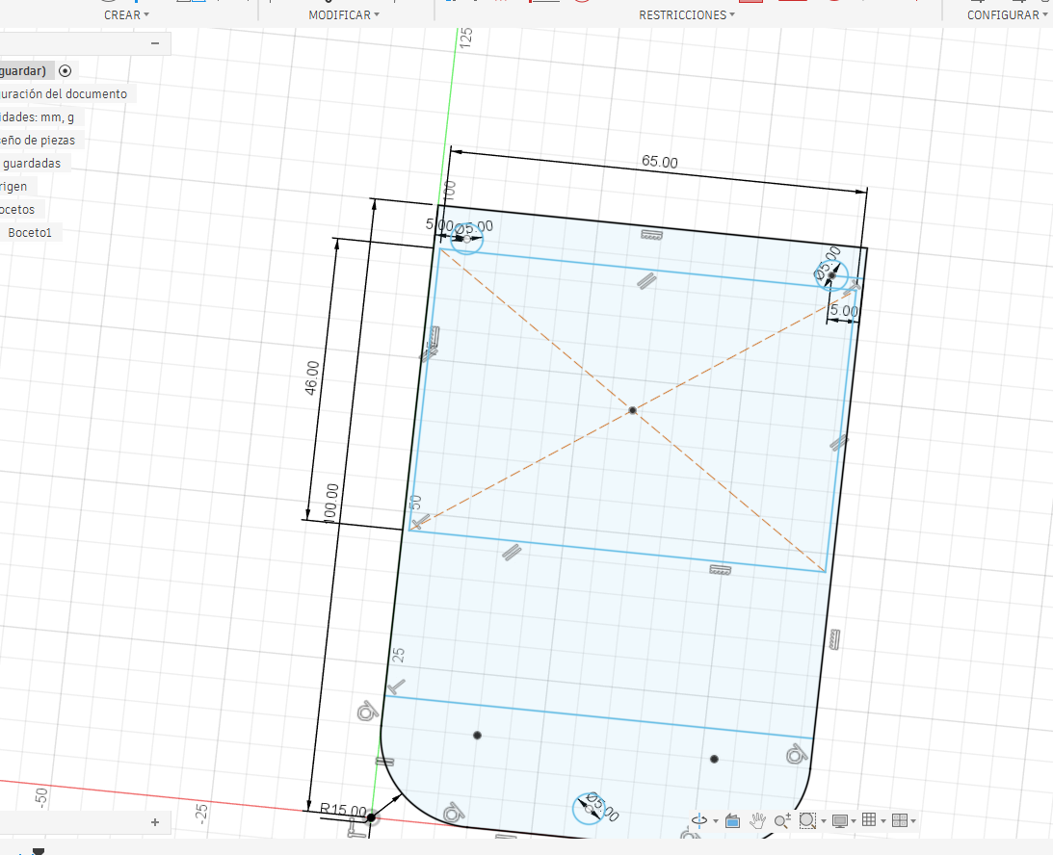This screenshot has height=855, width=1053.
Task: Select perpendicular glyph at rectangle bottom-left corner
Action: click(419, 522)
